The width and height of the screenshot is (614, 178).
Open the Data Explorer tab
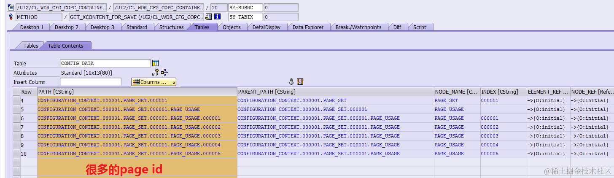pos(308,27)
